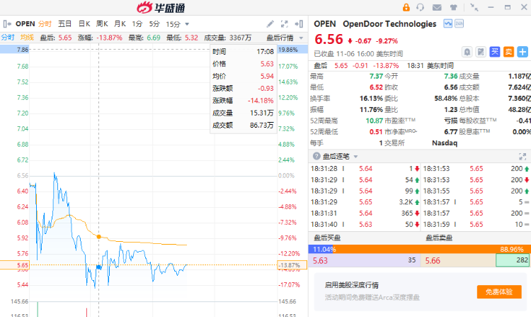Toggle the 分时 line legend

[x=8, y=38]
